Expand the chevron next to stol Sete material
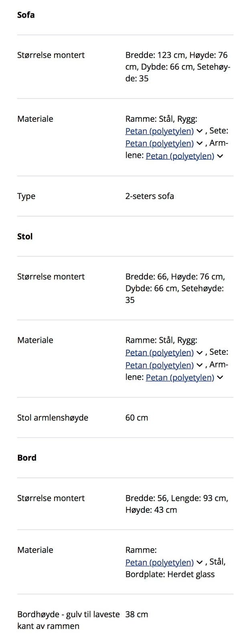Viewport: 251px width, 643px height. [x=199, y=365]
